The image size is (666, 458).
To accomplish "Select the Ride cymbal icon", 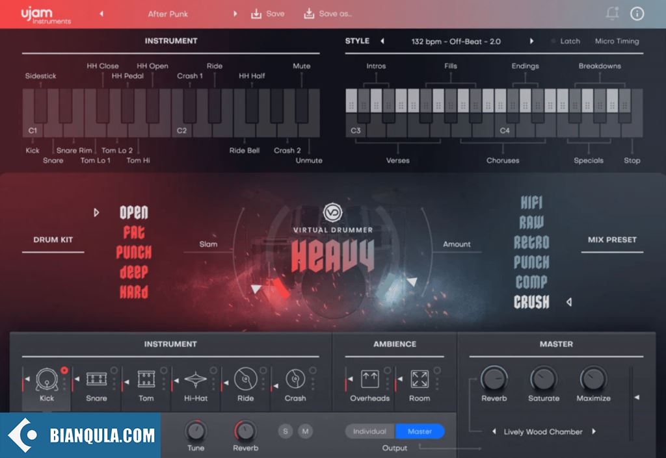I will (245, 379).
